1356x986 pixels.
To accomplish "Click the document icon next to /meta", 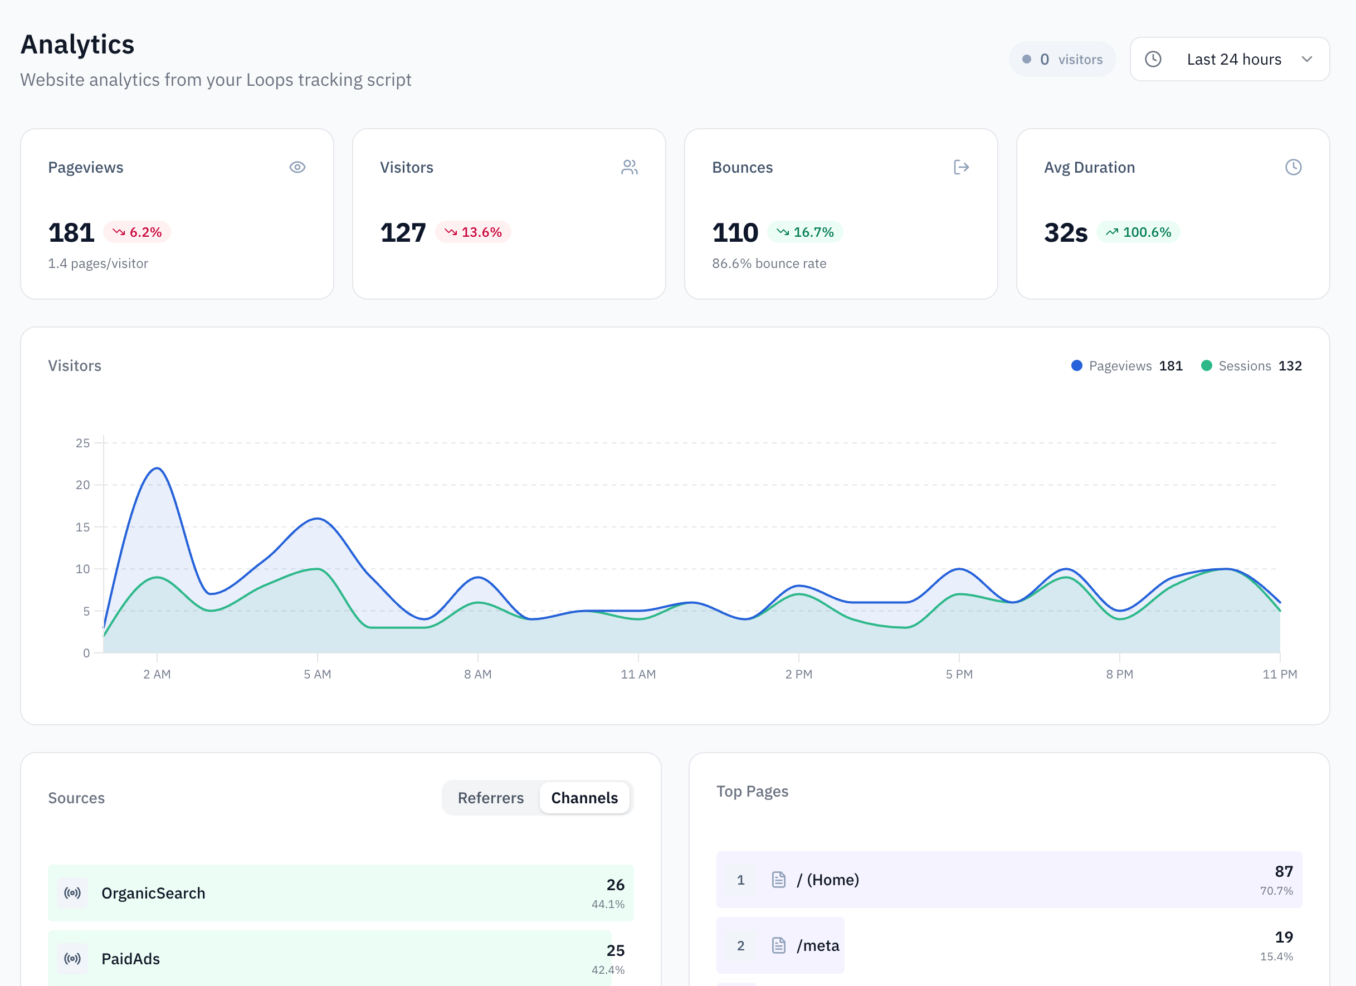I will (778, 945).
